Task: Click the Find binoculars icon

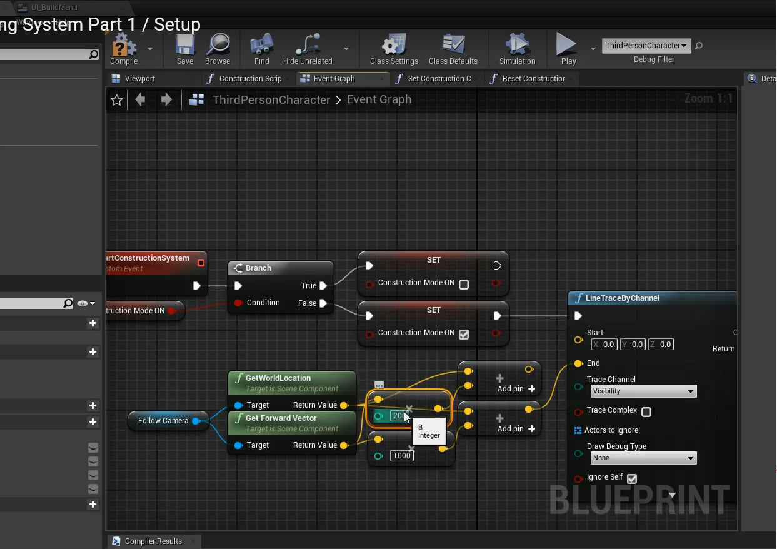Action: (261, 49)
